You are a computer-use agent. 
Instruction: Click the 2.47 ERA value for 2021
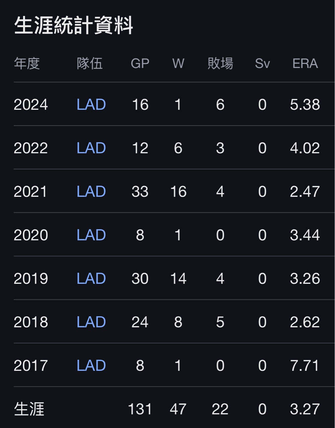[305, 192]
